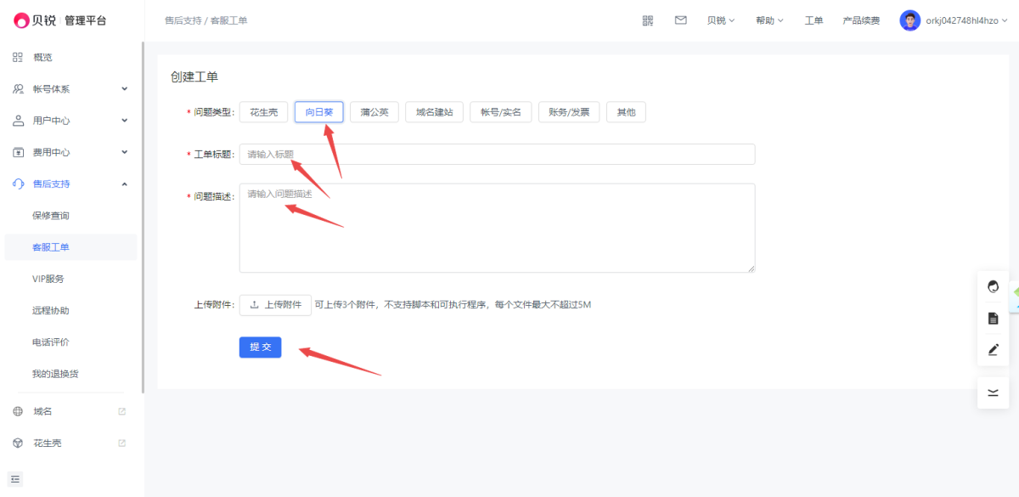This screenshot has height=497, width=1019.
Task: Click the sidebar vertical scrollbar
Action: tap(143, 217)
